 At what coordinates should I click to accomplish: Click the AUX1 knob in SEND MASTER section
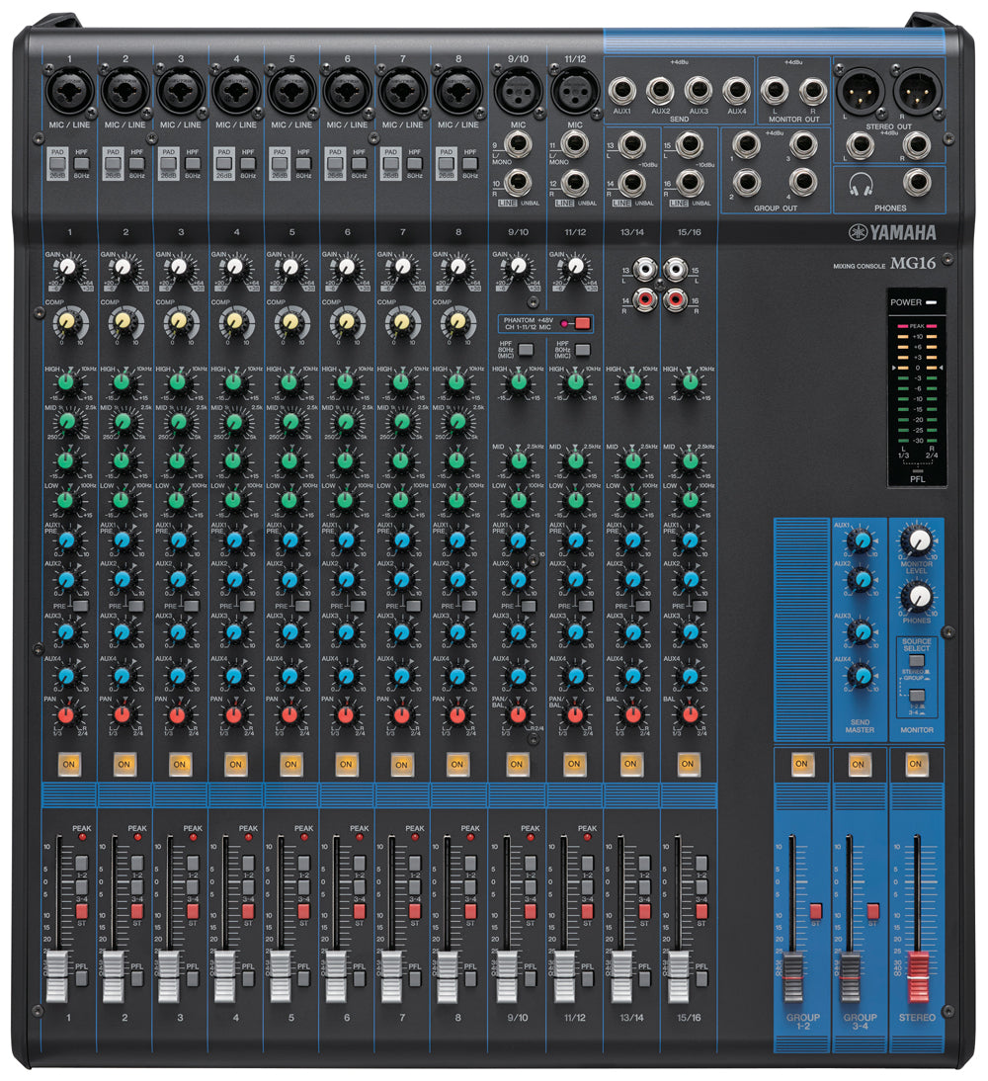coord(862,540)
